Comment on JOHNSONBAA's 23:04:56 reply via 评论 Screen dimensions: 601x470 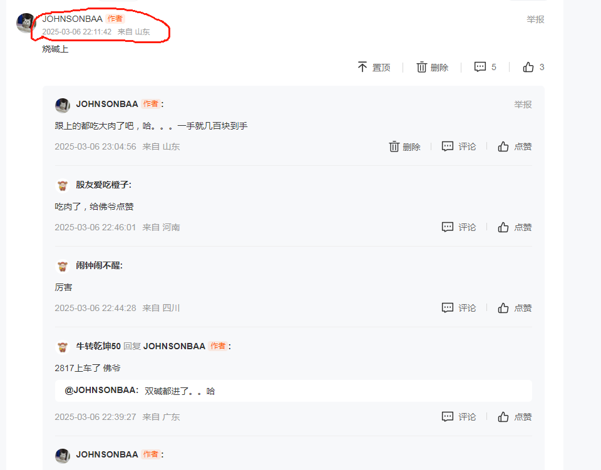[459, 146]
